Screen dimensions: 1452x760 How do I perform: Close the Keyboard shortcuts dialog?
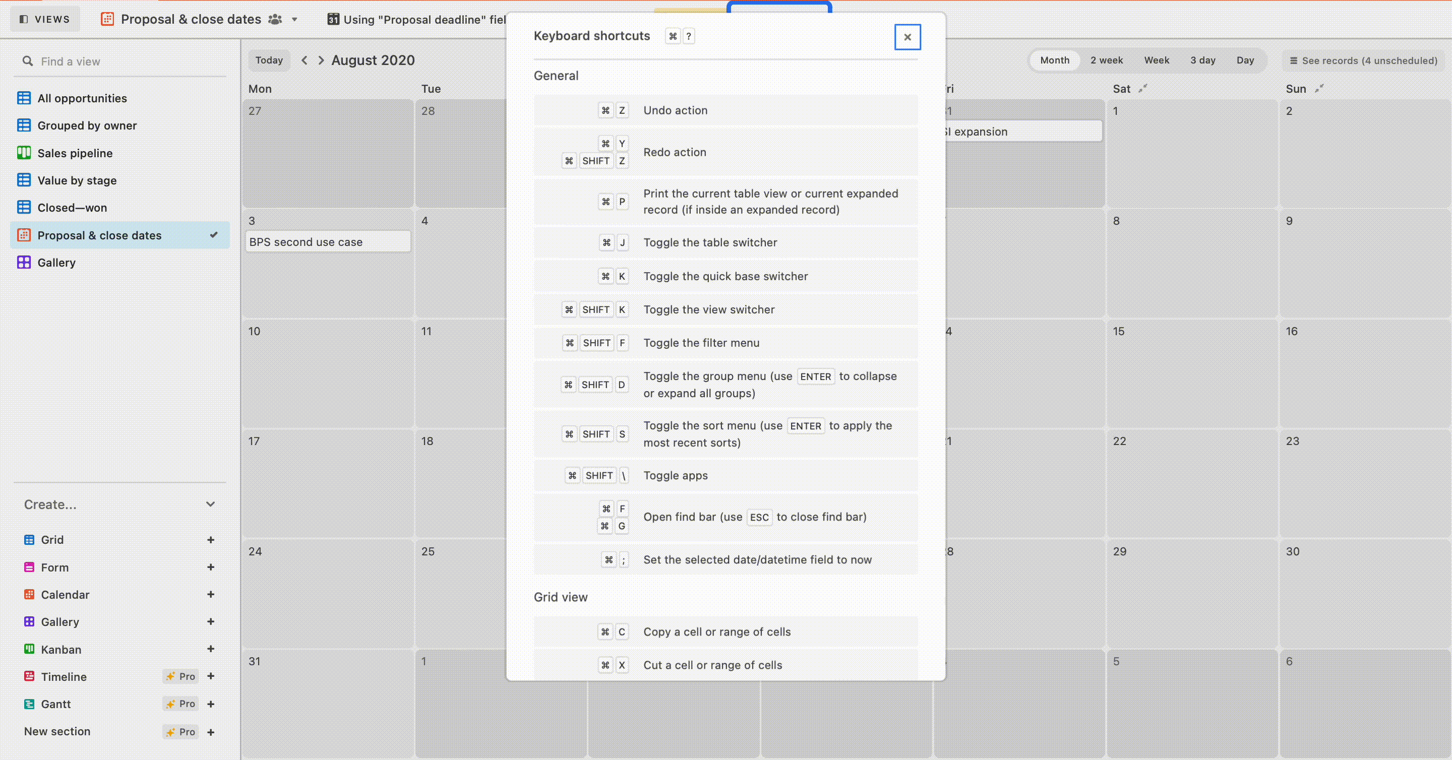tap(907, 37)
